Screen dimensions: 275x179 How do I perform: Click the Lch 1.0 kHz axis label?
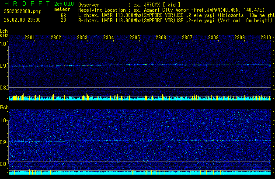coord(3,44)
